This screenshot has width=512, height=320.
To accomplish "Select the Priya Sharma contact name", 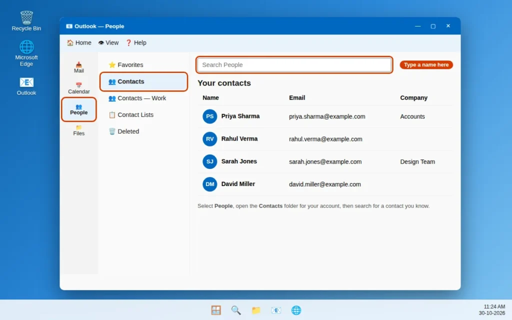I will pyautogui.click(x=240, y=116).
